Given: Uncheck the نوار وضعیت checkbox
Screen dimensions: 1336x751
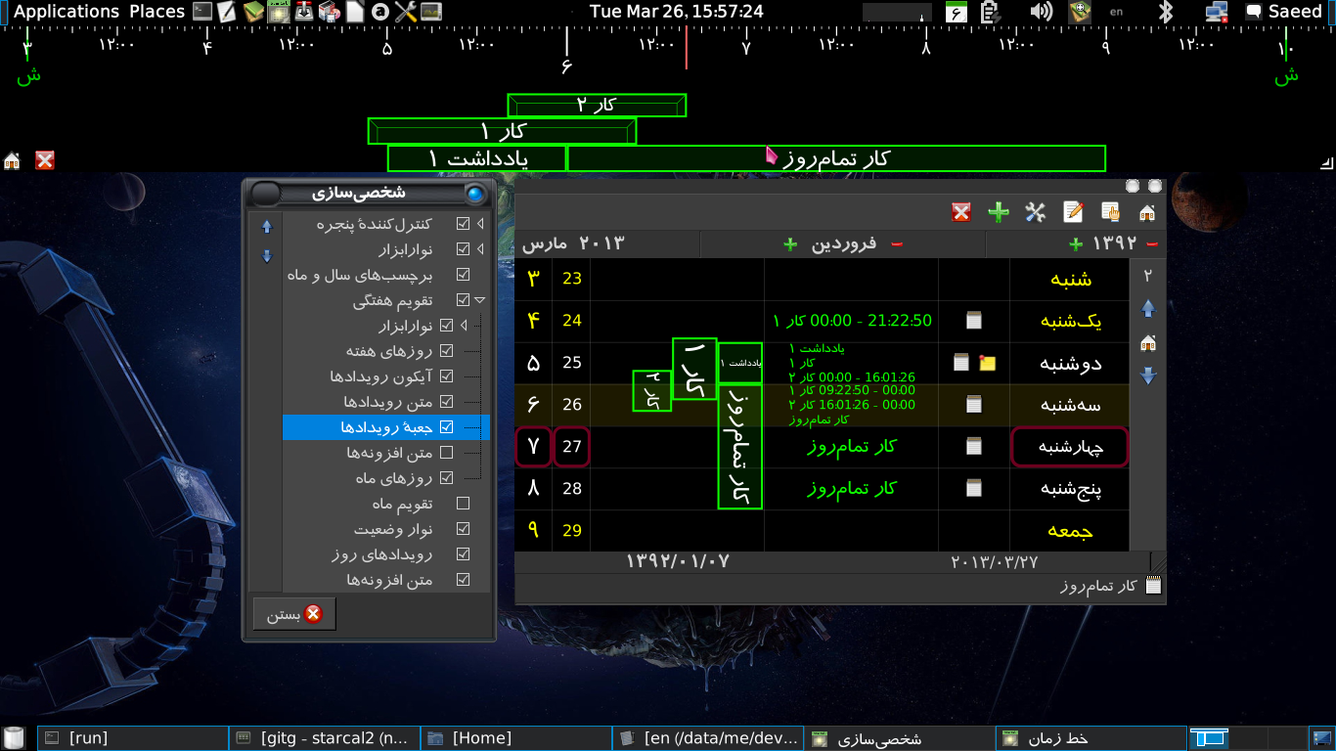Looking at the screenshot, I should point(464,529).
